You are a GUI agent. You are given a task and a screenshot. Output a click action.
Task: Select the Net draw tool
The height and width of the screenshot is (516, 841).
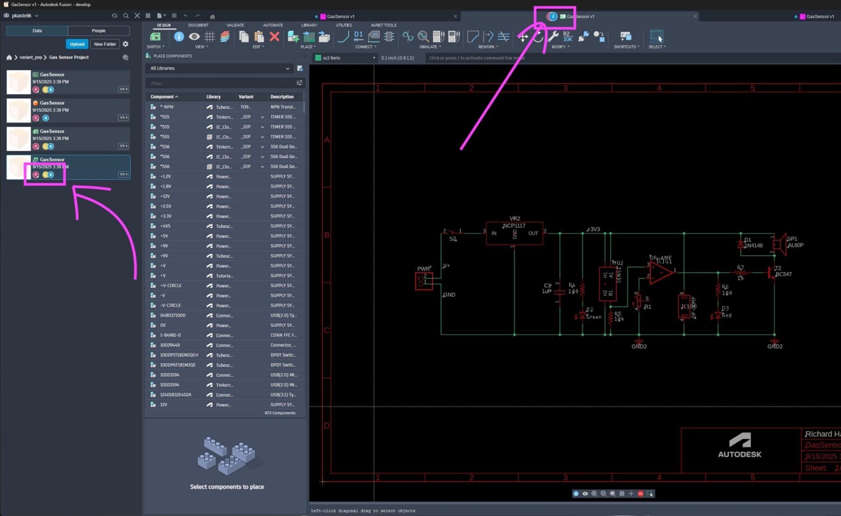point(343,36)
